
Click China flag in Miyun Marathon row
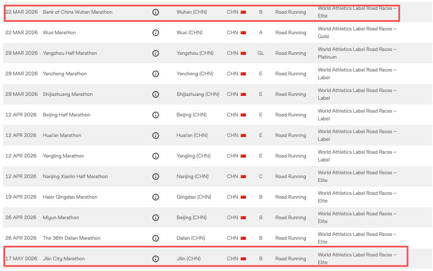point(243,217)
